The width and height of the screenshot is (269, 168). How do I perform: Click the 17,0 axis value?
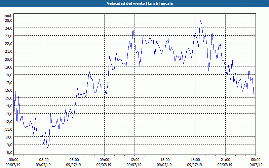[8, 82]
